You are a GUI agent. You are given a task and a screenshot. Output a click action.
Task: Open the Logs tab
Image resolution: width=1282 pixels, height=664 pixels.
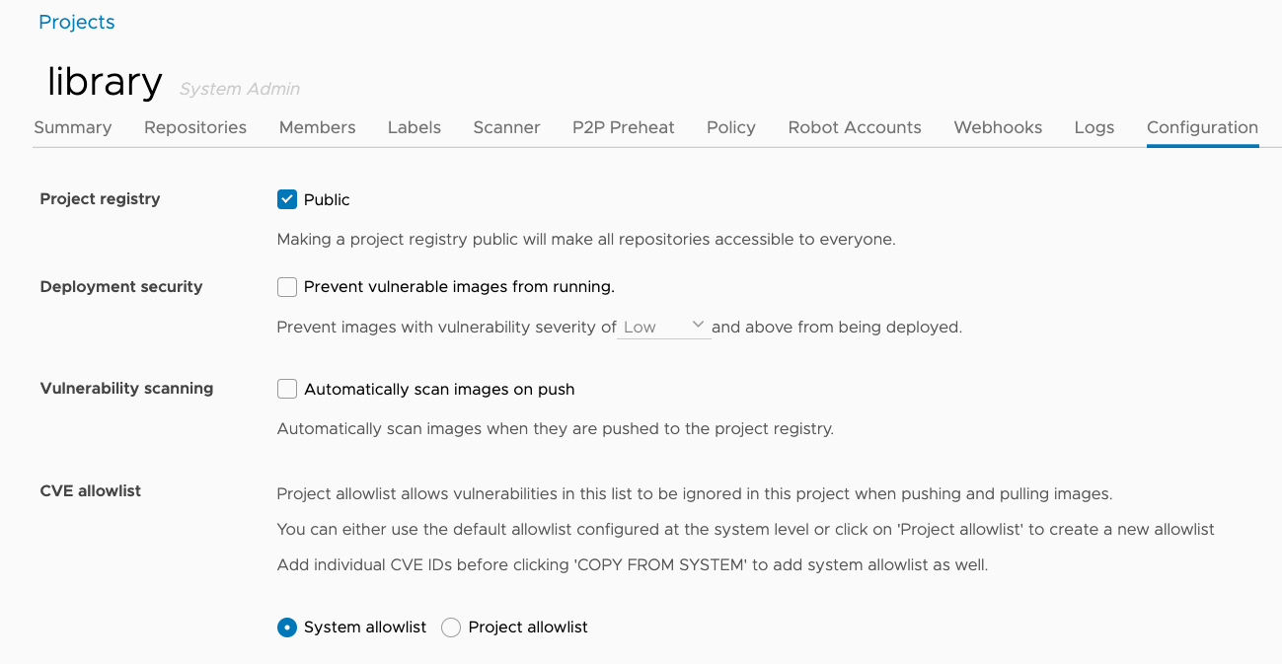coord(1093,127)
